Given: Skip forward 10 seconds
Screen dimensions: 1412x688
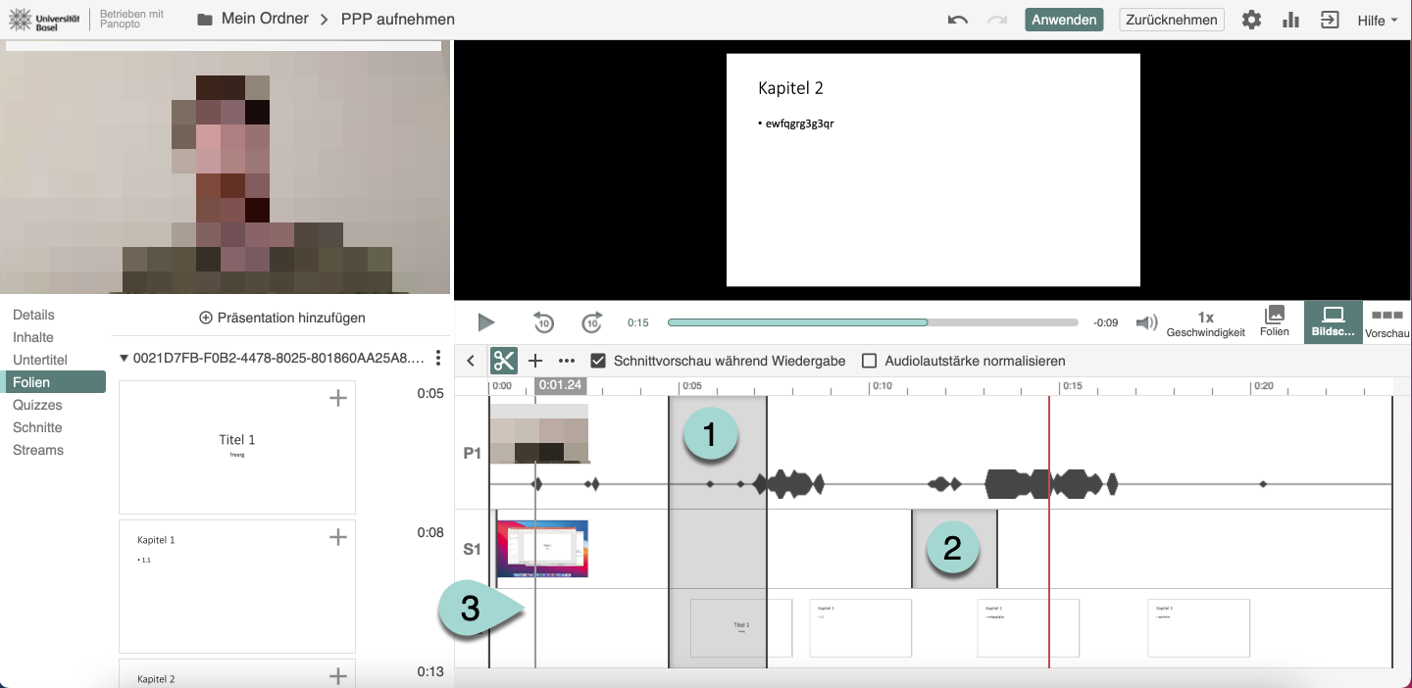Looking at the screenshot, I should click(592, 322).
